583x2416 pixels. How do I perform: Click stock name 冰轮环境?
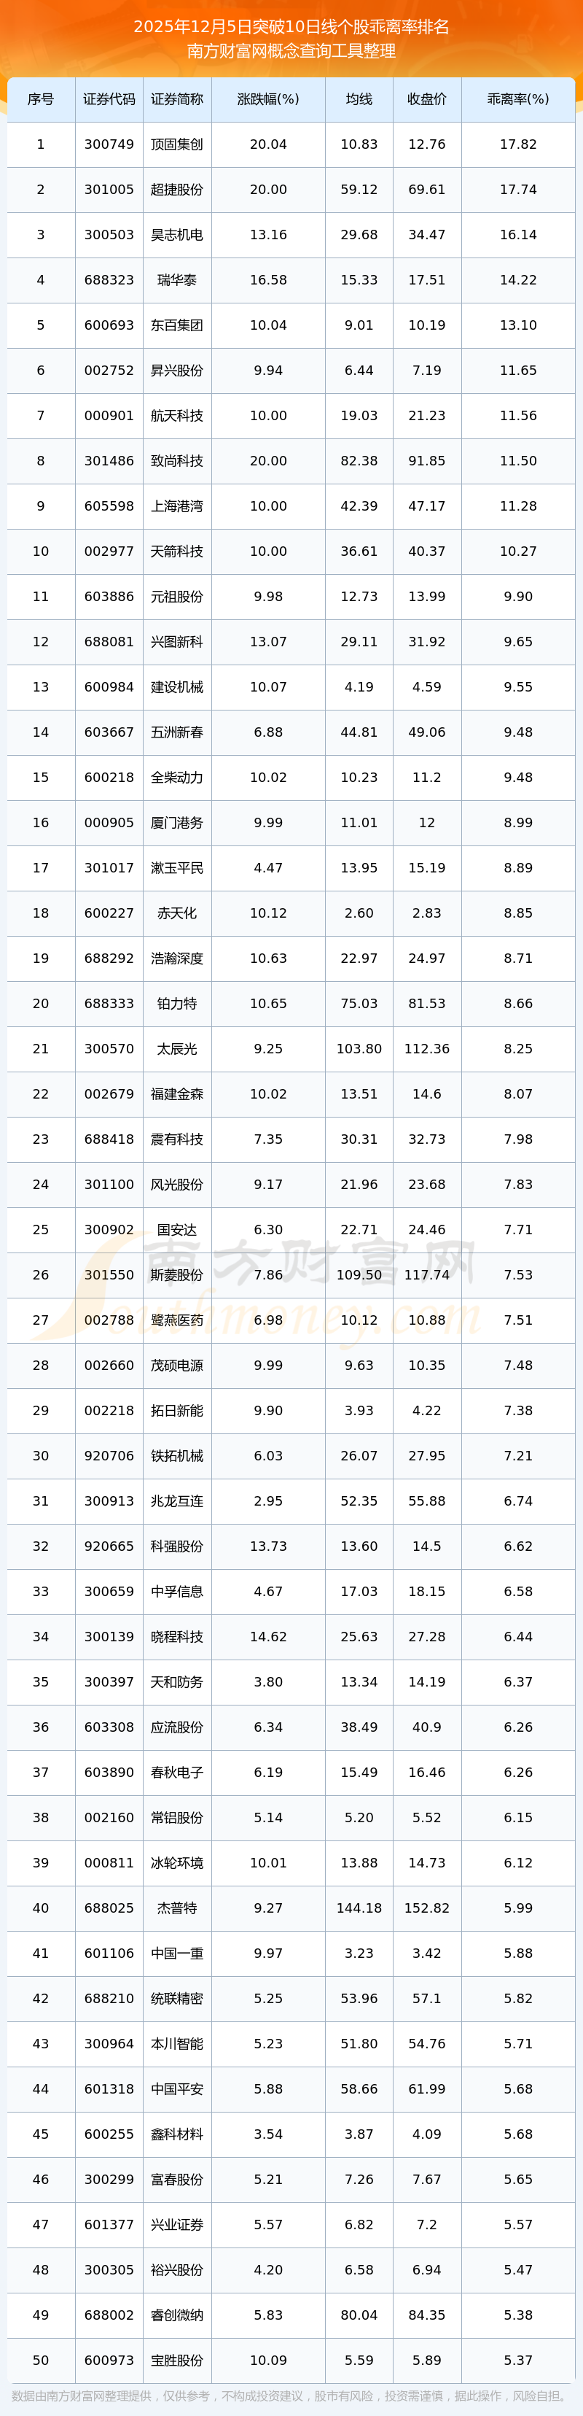[x=177, y=1862]
